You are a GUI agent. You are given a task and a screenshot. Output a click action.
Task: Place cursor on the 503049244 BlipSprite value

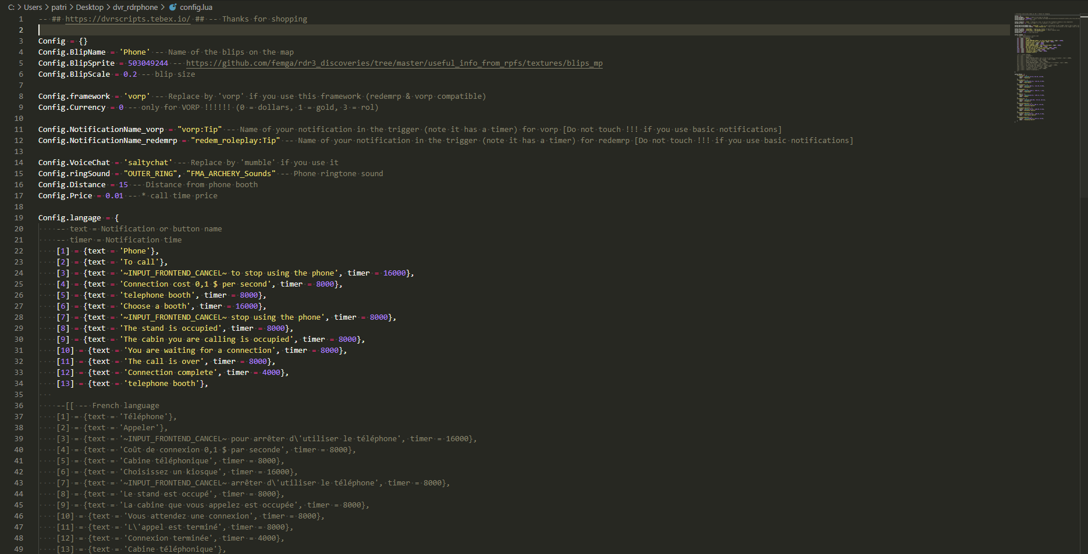pos(148,63)
